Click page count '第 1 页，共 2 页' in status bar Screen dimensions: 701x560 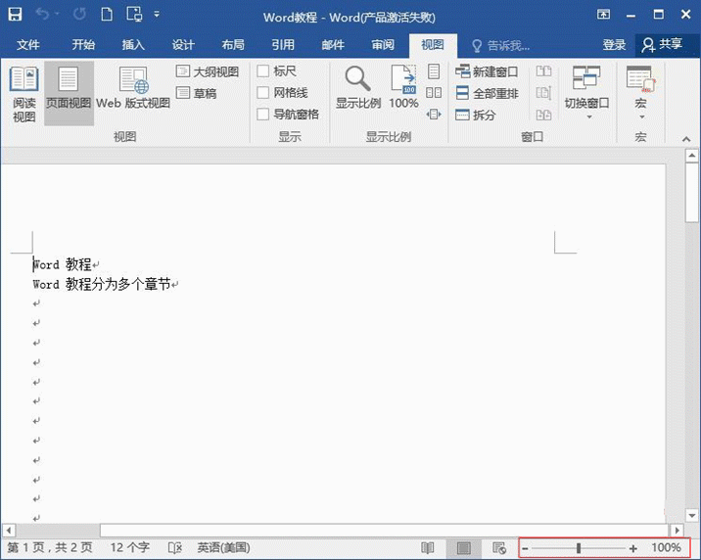50,548
